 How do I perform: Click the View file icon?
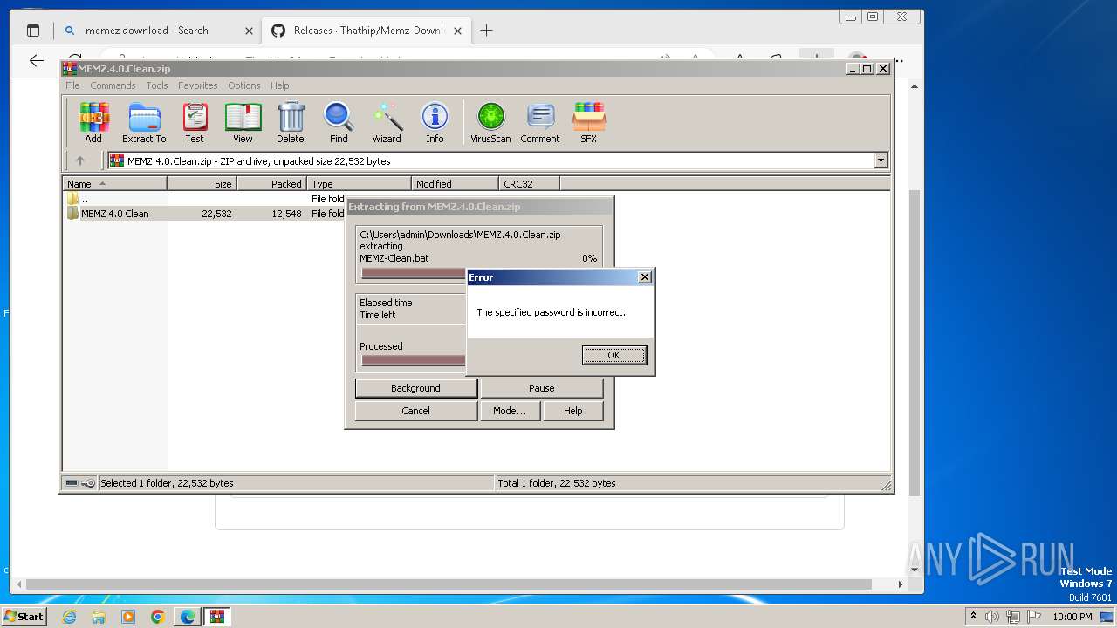243,122
